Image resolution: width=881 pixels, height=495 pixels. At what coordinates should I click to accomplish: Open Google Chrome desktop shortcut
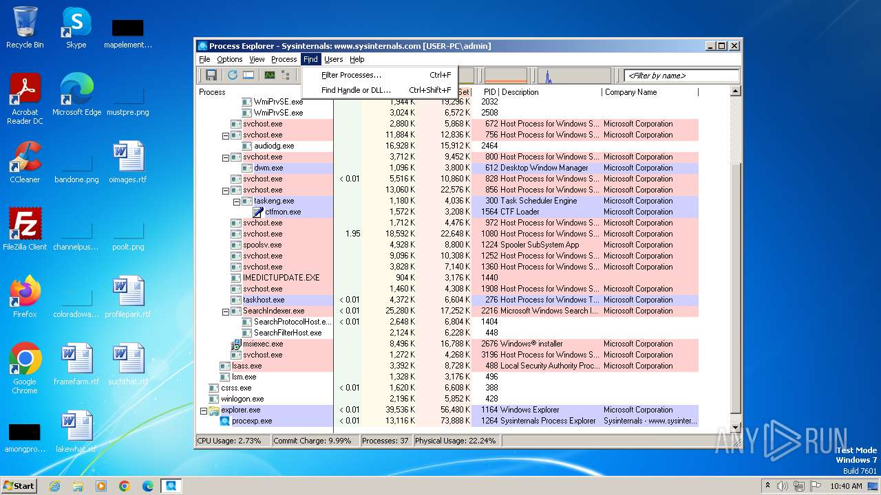[x=25, y=368]
